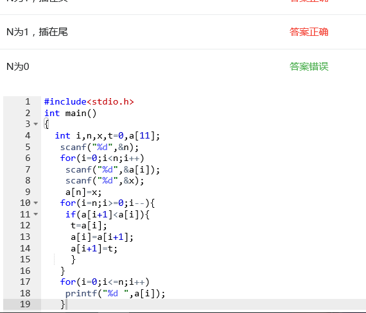Click the 'a[i+1]=t;' code line
This screenshot has width=366, height=313.
point(94,249)
